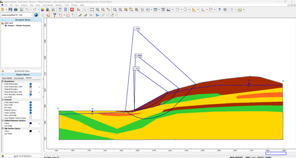296x158 pixels.
Task: Click the Zoom All extents icon
Action: 92,10
